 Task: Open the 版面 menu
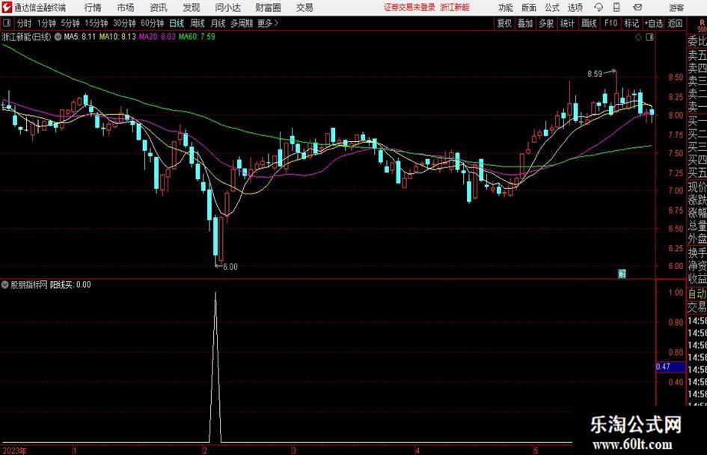528,7
